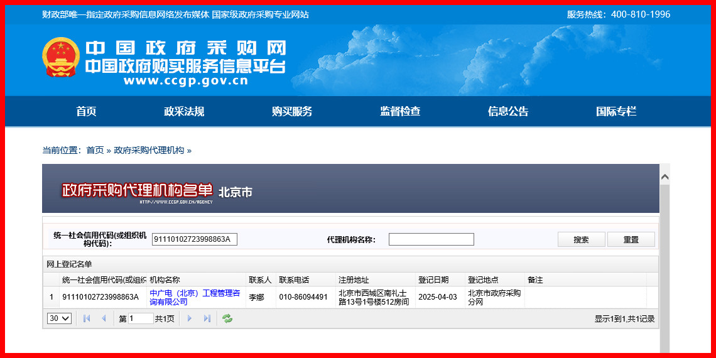Screen dimensions: 716x358
Task: Click scrollbar up arrow beside agency list
Action: click(x=665, y=176)
